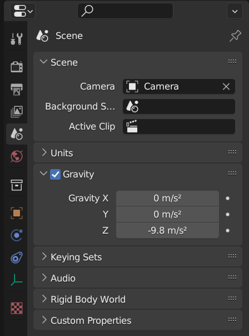Open the Collection properties tab
The height and width of the screenshot is (336, 249).
[17, 185]
